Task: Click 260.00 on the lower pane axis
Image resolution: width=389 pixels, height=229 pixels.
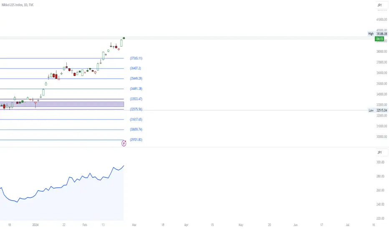Action: click(380, 190)
